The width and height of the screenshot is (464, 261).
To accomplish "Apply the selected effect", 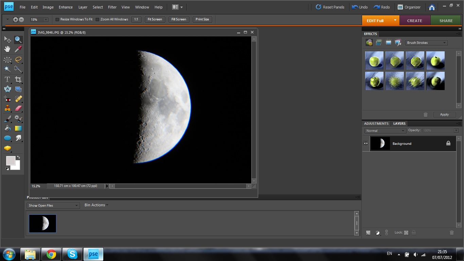I will pos(444,115).
